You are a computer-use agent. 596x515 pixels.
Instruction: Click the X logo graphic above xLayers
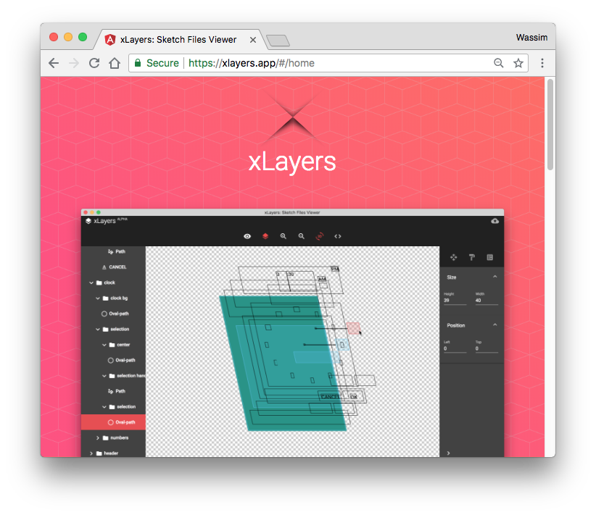(292, 117)
